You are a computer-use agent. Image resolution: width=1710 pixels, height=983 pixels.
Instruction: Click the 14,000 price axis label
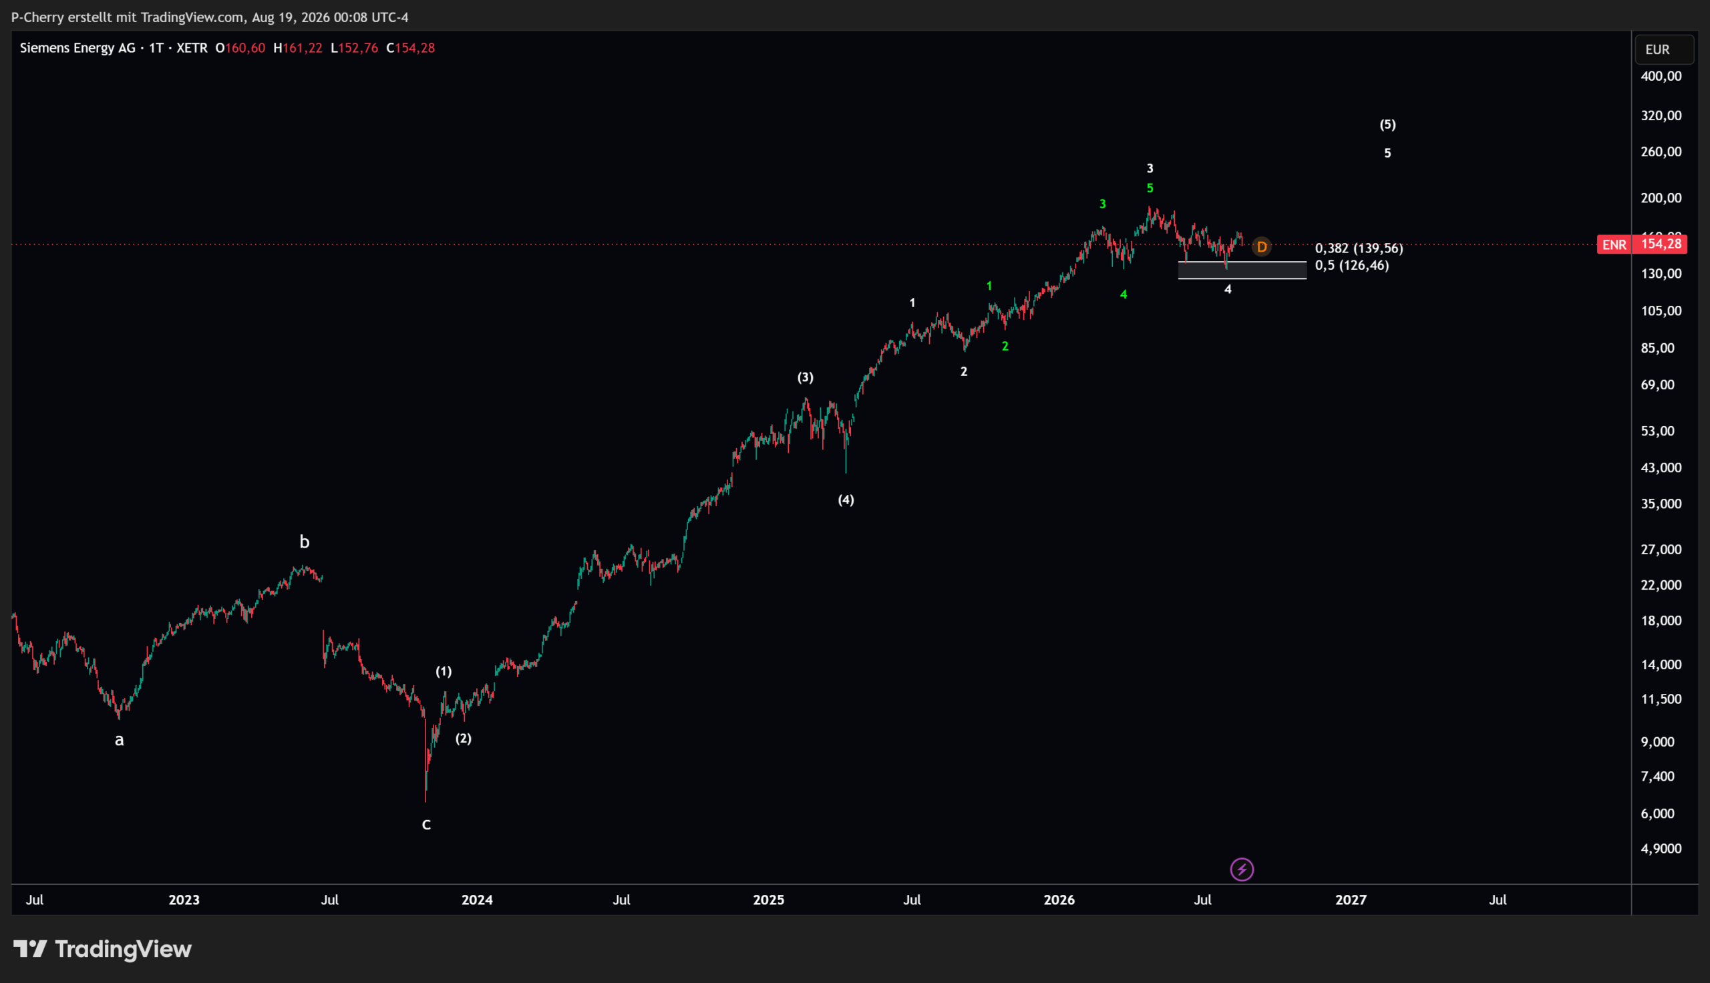[1661, 664]
